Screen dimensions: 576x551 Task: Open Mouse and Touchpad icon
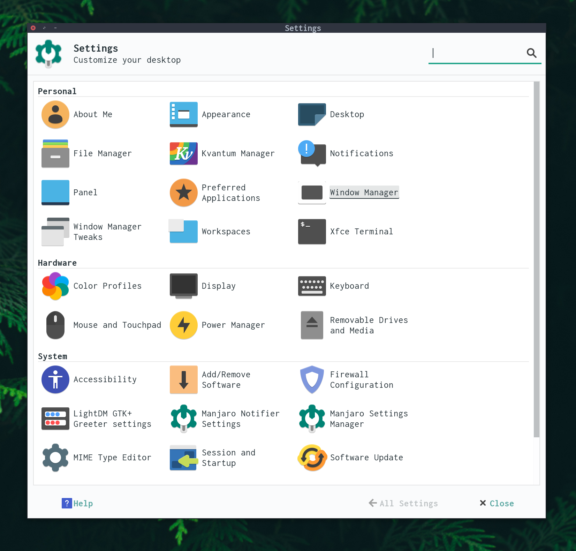coord(55,325)
